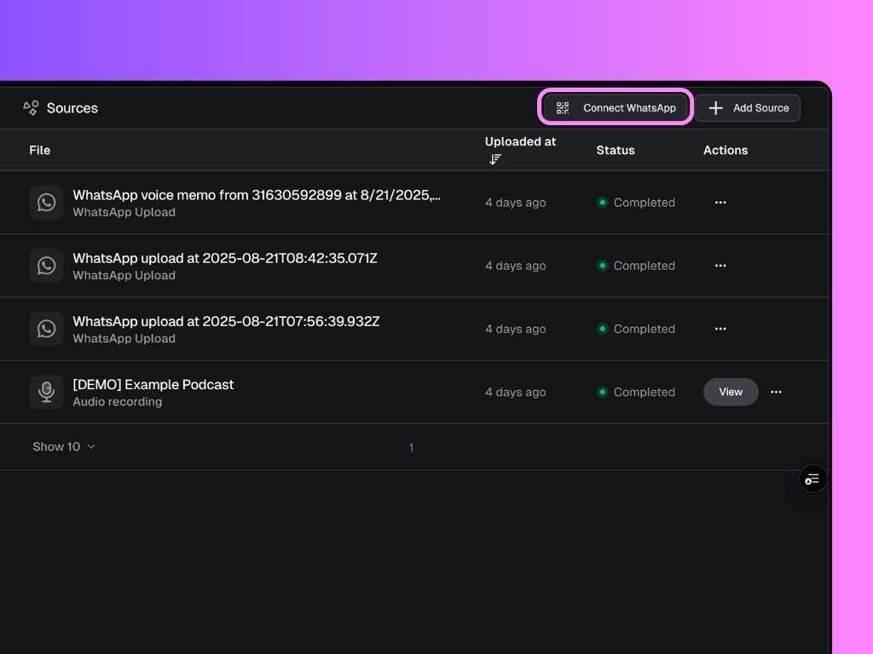
Task: Click WhatsApp icon of the voice memo row
Action: 46,203
